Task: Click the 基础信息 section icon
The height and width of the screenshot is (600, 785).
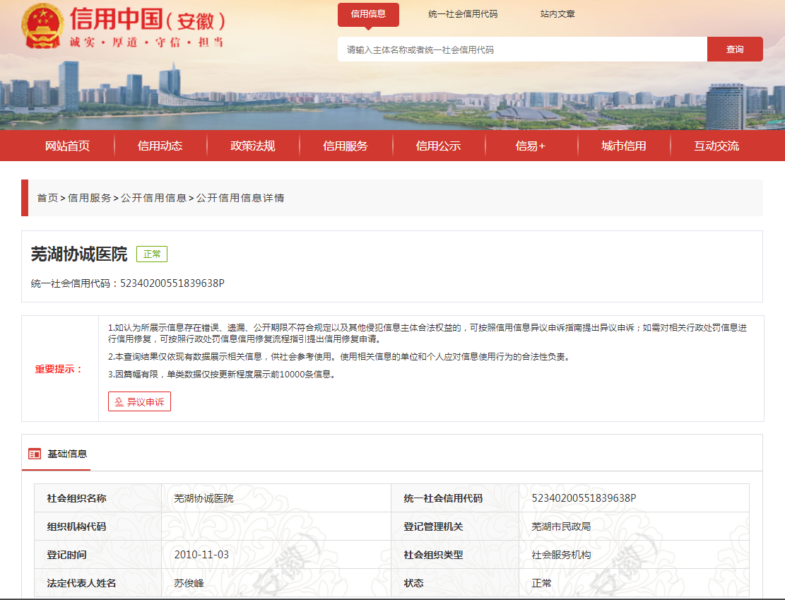Action: [35, 454]
